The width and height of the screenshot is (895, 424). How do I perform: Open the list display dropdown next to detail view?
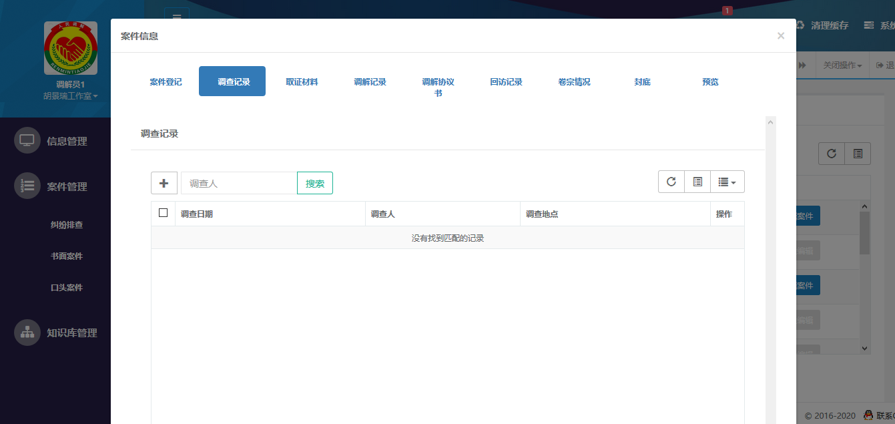pos(727,181)
